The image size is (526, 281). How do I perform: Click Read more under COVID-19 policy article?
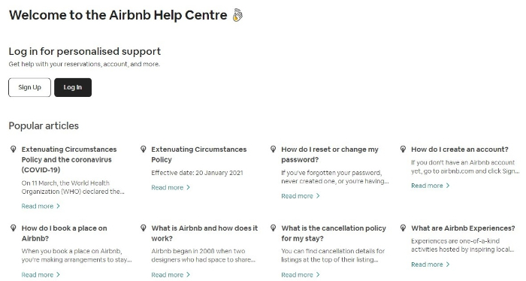point(41,206)
